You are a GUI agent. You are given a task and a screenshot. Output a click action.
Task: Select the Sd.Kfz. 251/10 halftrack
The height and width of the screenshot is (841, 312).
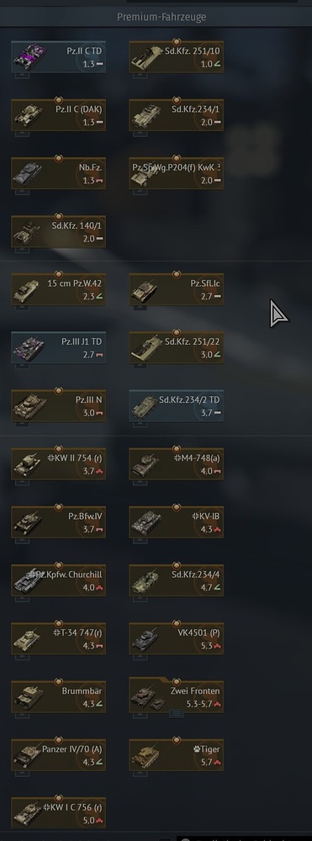[177, 57]
